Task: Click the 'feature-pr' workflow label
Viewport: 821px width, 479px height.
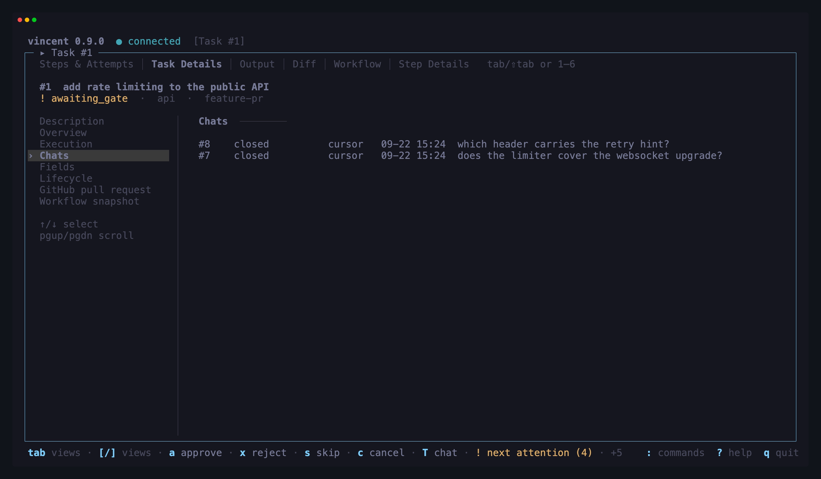Action: 234,99
